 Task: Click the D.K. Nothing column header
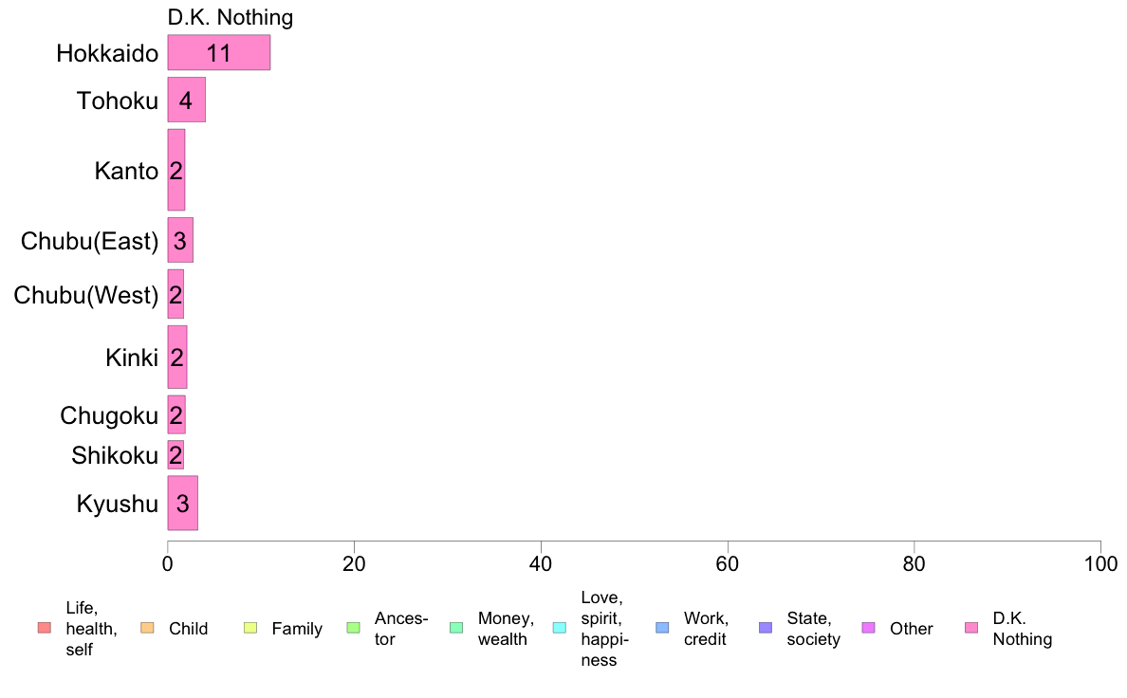(x=230, y=17)
